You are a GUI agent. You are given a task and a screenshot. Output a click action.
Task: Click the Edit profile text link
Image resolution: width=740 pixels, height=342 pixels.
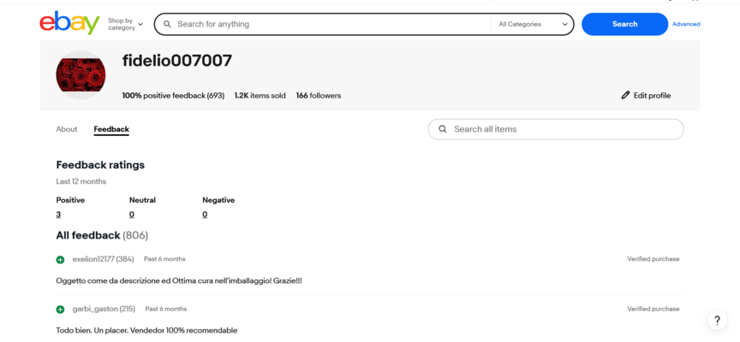point(652,96)
